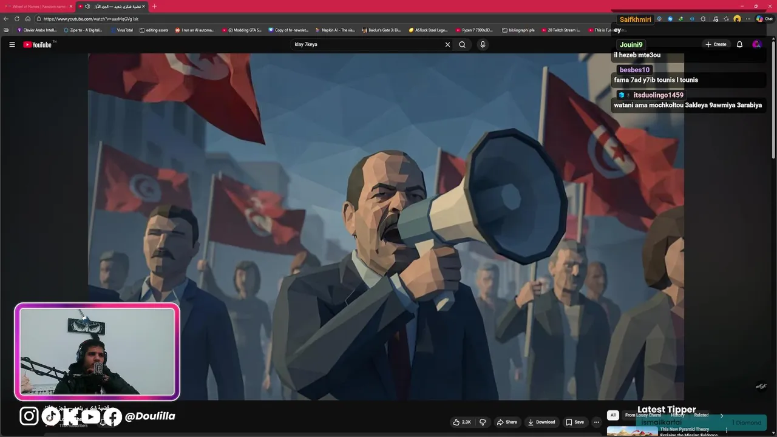Image resolution: width=777 pixels, height=437 pixels.
Task: Open the YouTube hamburger guide menu
Action: click(x=12, y=44)
